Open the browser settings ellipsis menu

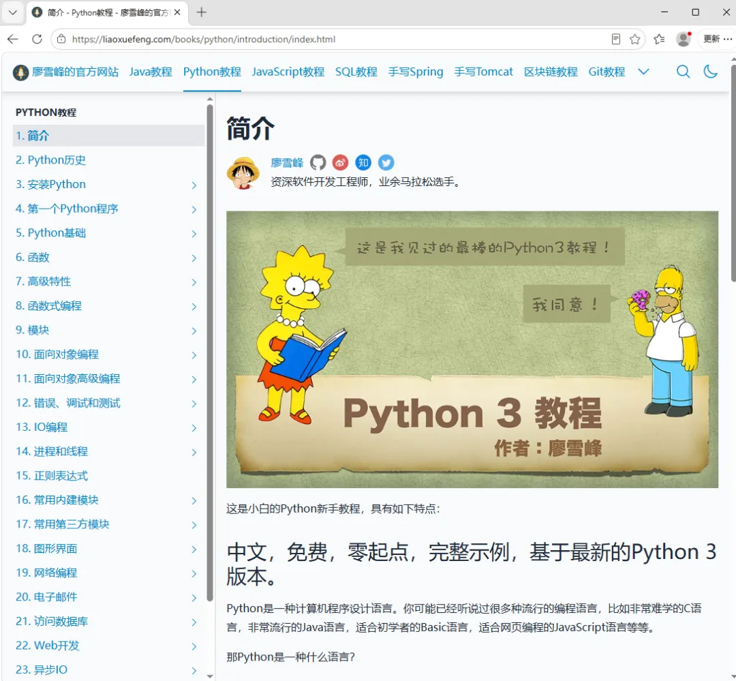[x=728, y=39]
